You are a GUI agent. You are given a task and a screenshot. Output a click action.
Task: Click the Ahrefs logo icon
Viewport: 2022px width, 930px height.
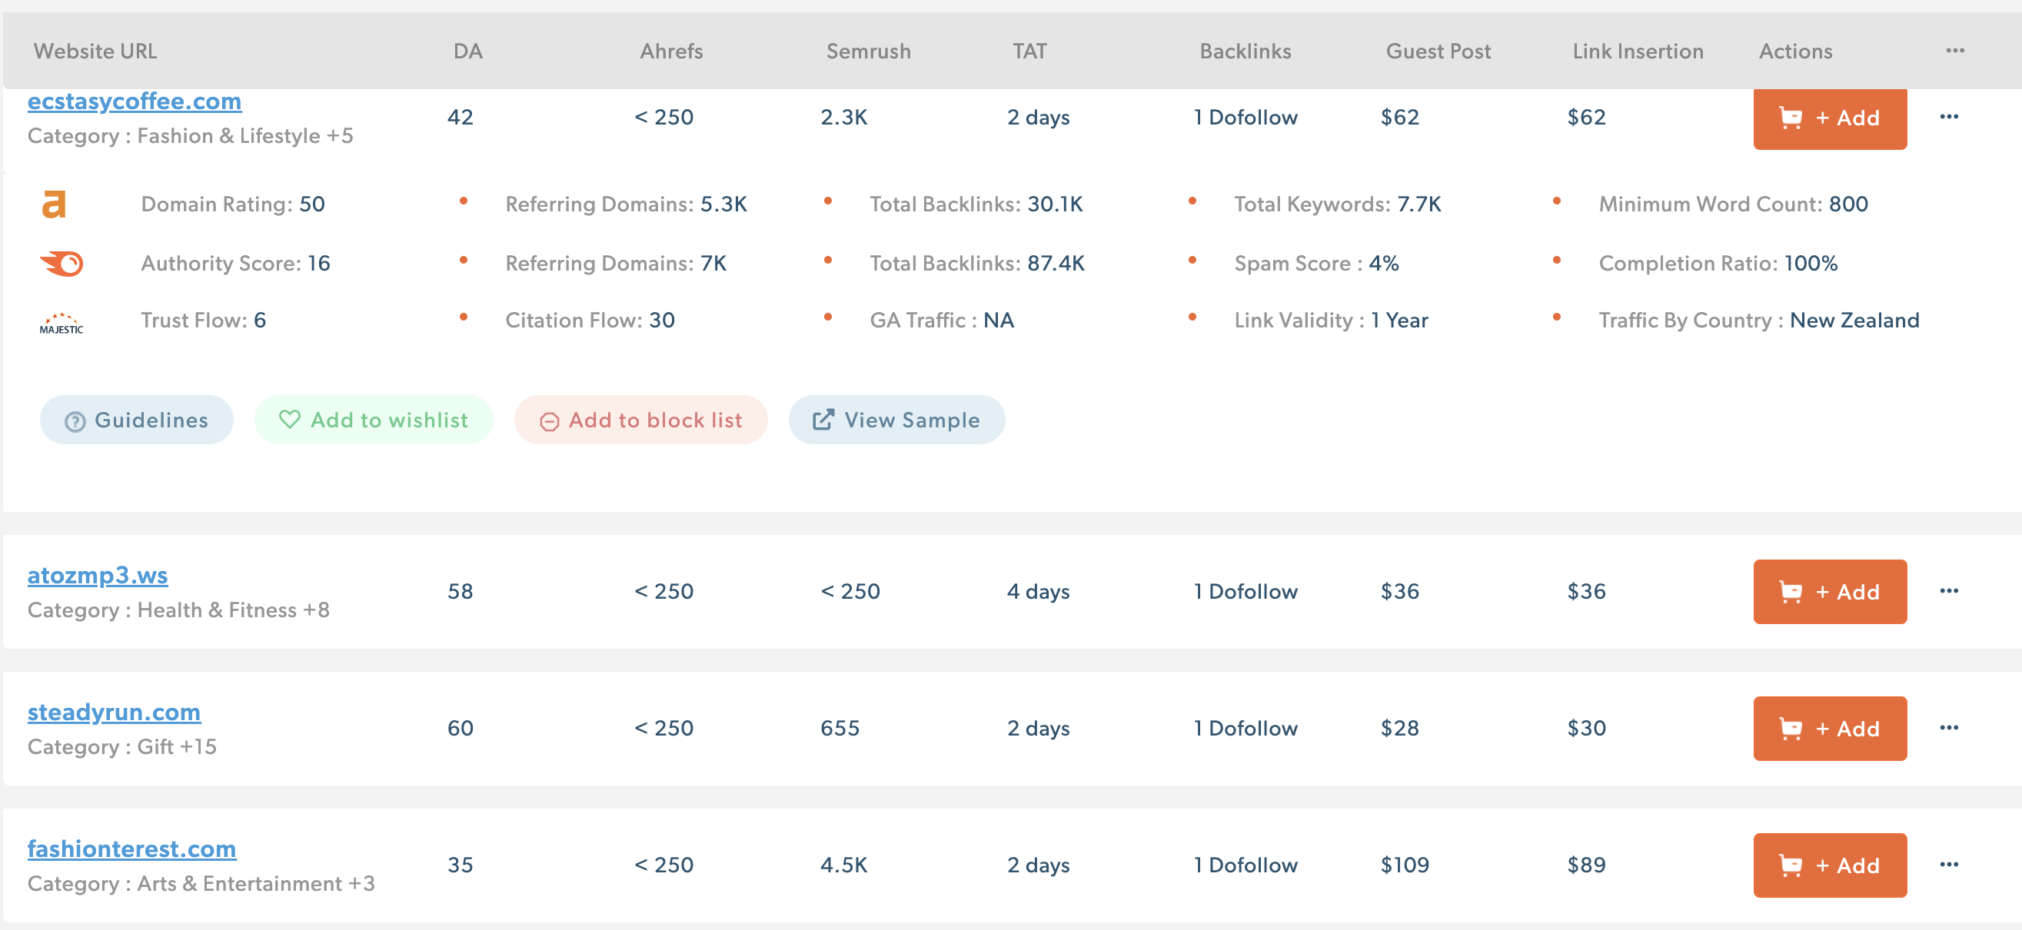53,204
